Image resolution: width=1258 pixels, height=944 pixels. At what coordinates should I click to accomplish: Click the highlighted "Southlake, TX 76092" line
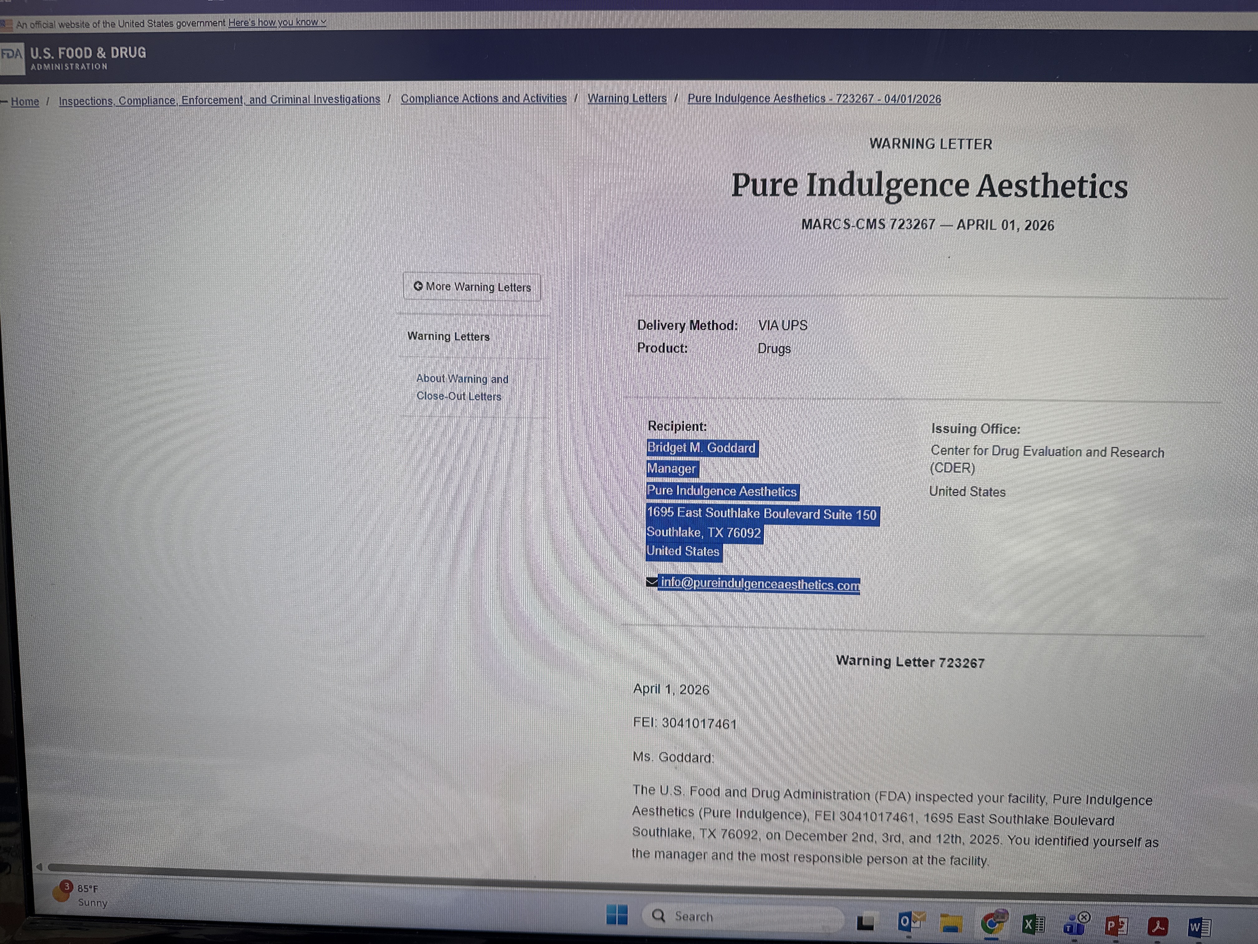pos(704,533)
